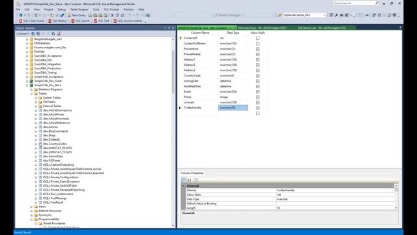Expand the Views folder node
Viewport: 417px width, 235px height.
pos(31,207)
